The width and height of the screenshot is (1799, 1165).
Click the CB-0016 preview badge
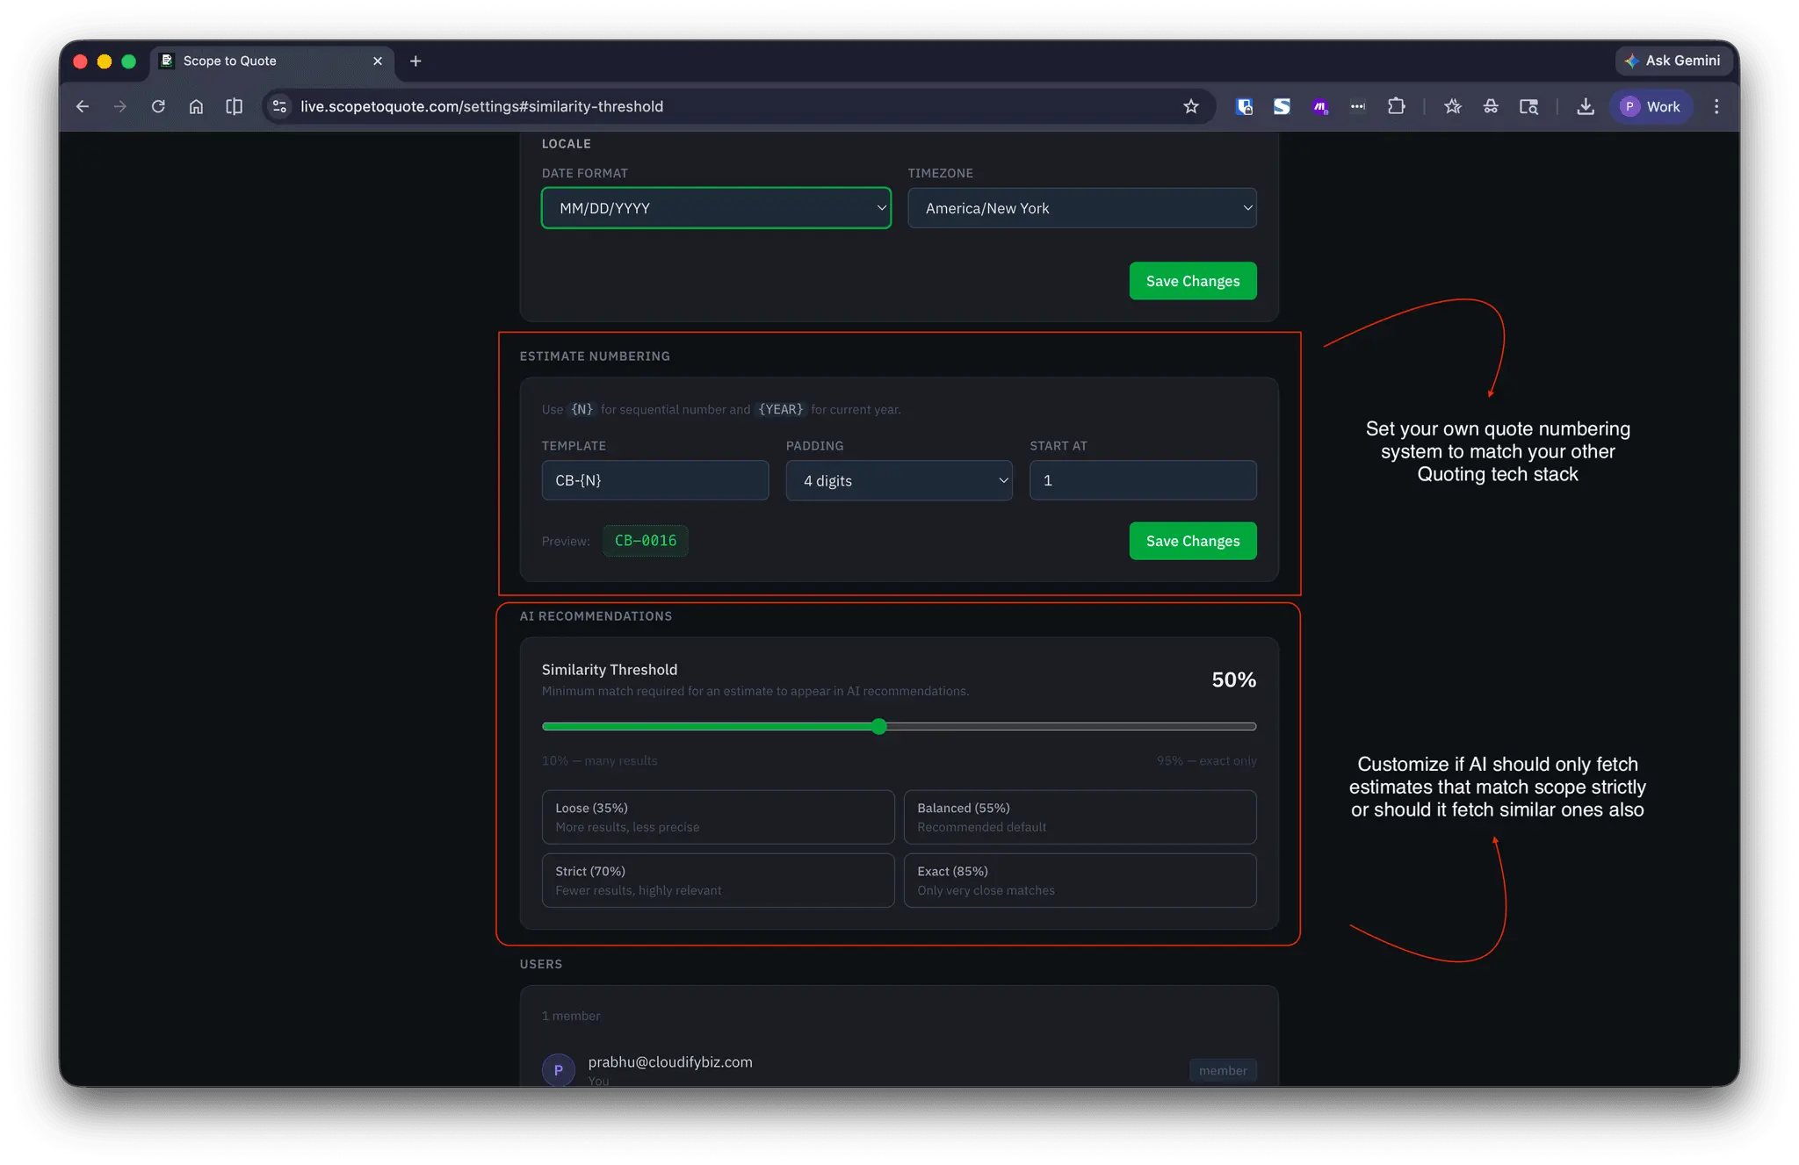click(646, 541)
